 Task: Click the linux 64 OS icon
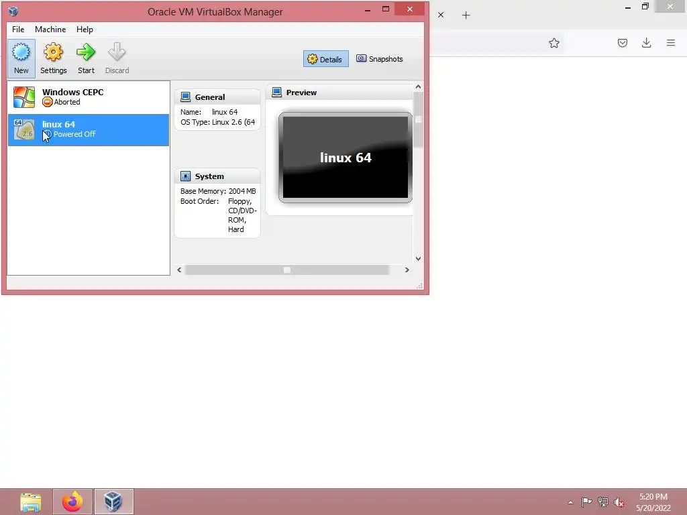tap(24, 129)
